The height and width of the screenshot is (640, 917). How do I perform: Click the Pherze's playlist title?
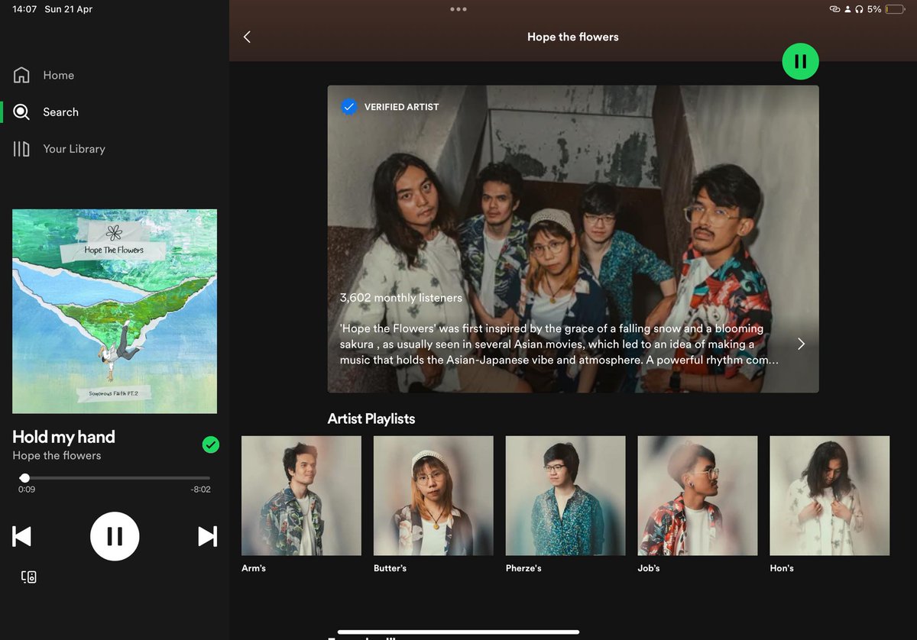[x=523, y=568]
